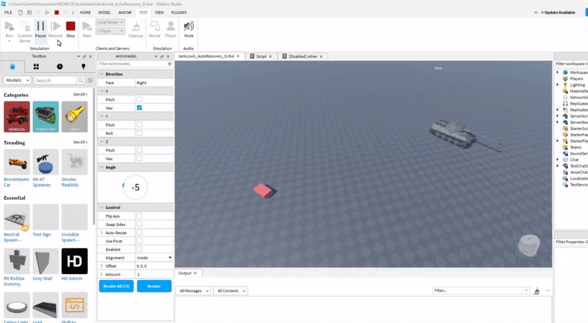The width and height of the screenshot is (588, 323).
Task: Toggle the Z Yaw checkbox
Action: click(x=139, y=158)
